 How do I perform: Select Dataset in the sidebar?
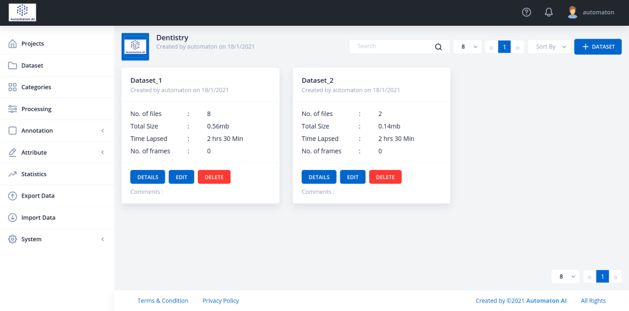(x=32, y=66)
